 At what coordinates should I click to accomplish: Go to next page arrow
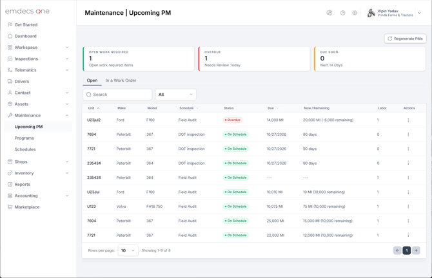click(x=416, y=250)
